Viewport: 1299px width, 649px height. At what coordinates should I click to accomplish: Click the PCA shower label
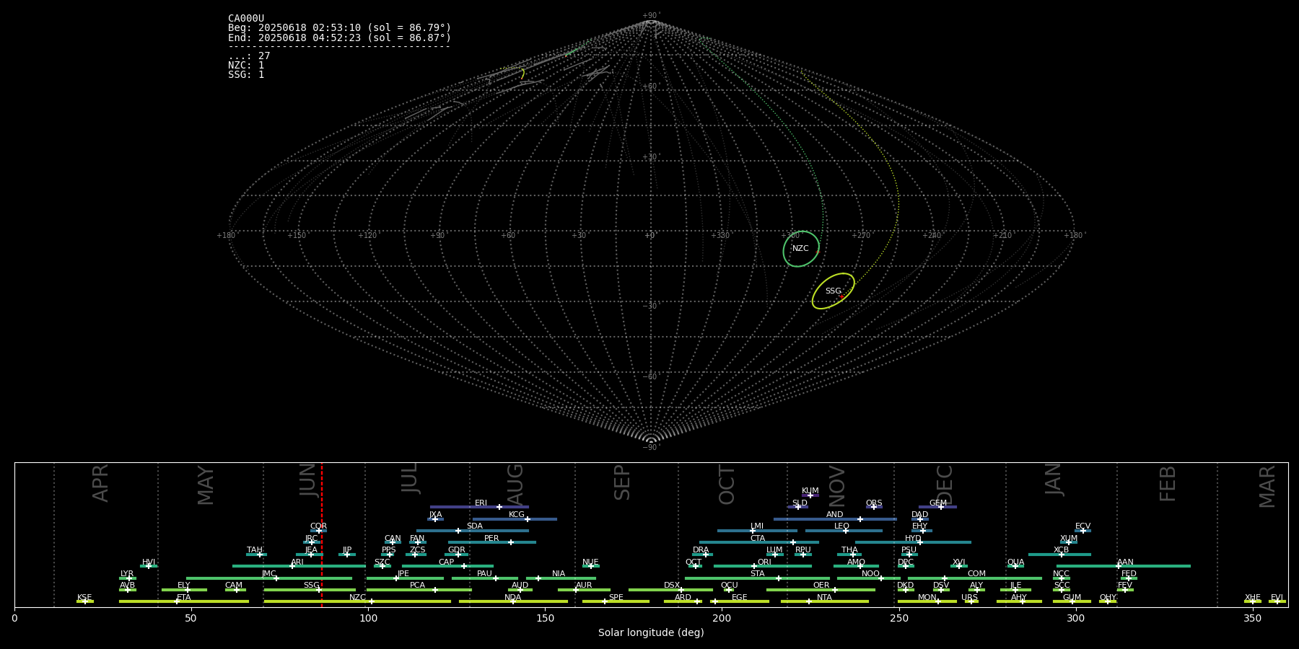[417, 586]
